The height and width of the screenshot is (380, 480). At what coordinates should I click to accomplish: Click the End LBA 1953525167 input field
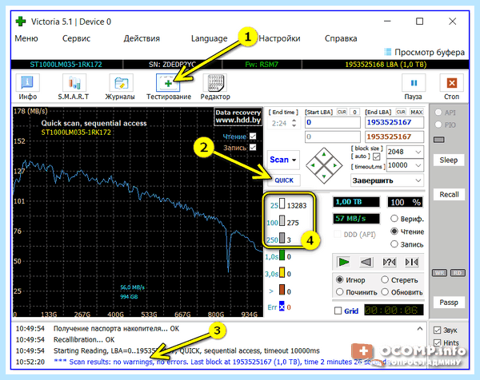(x=394, y=122)
